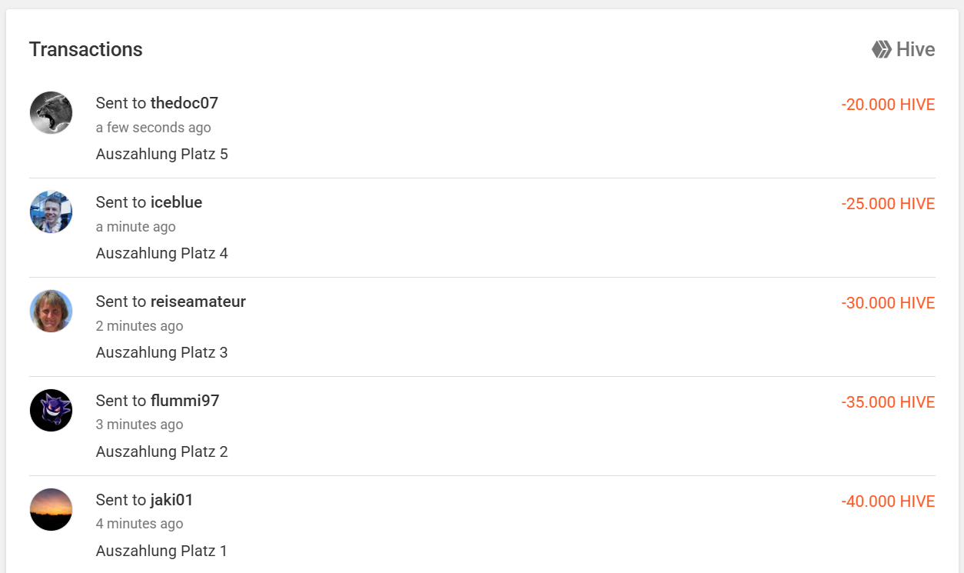Click the -20.000 HIVE amount
Viewport: 964px width, 573px height.
click(888, 105)
